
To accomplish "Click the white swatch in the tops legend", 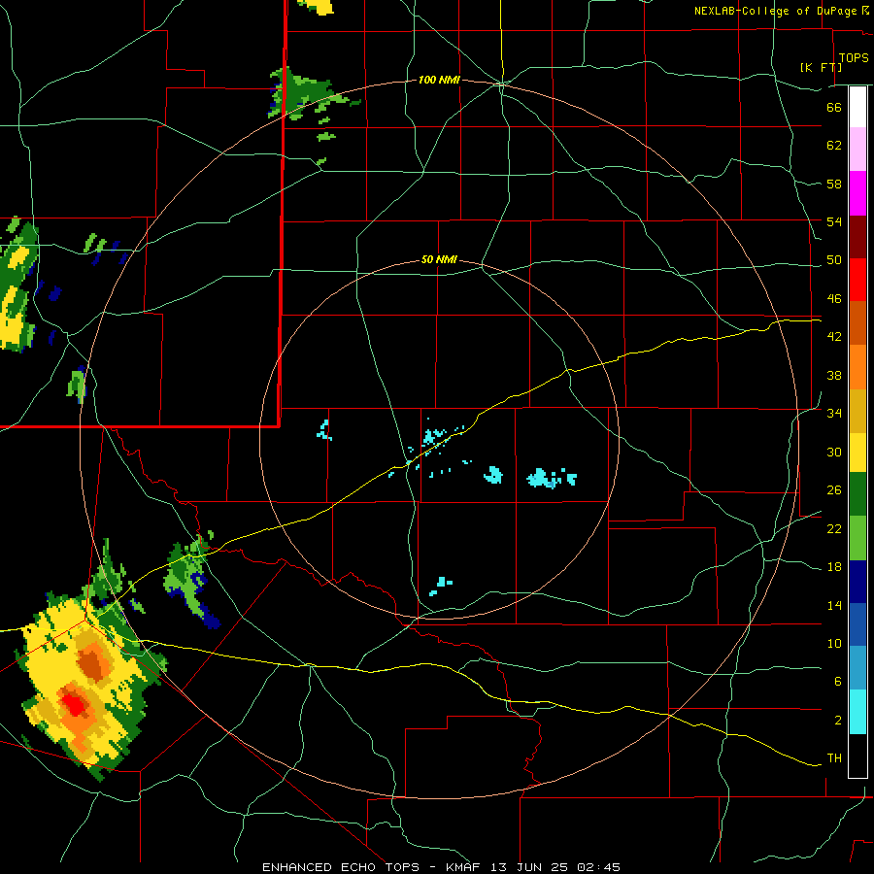I will pos(857,107).
